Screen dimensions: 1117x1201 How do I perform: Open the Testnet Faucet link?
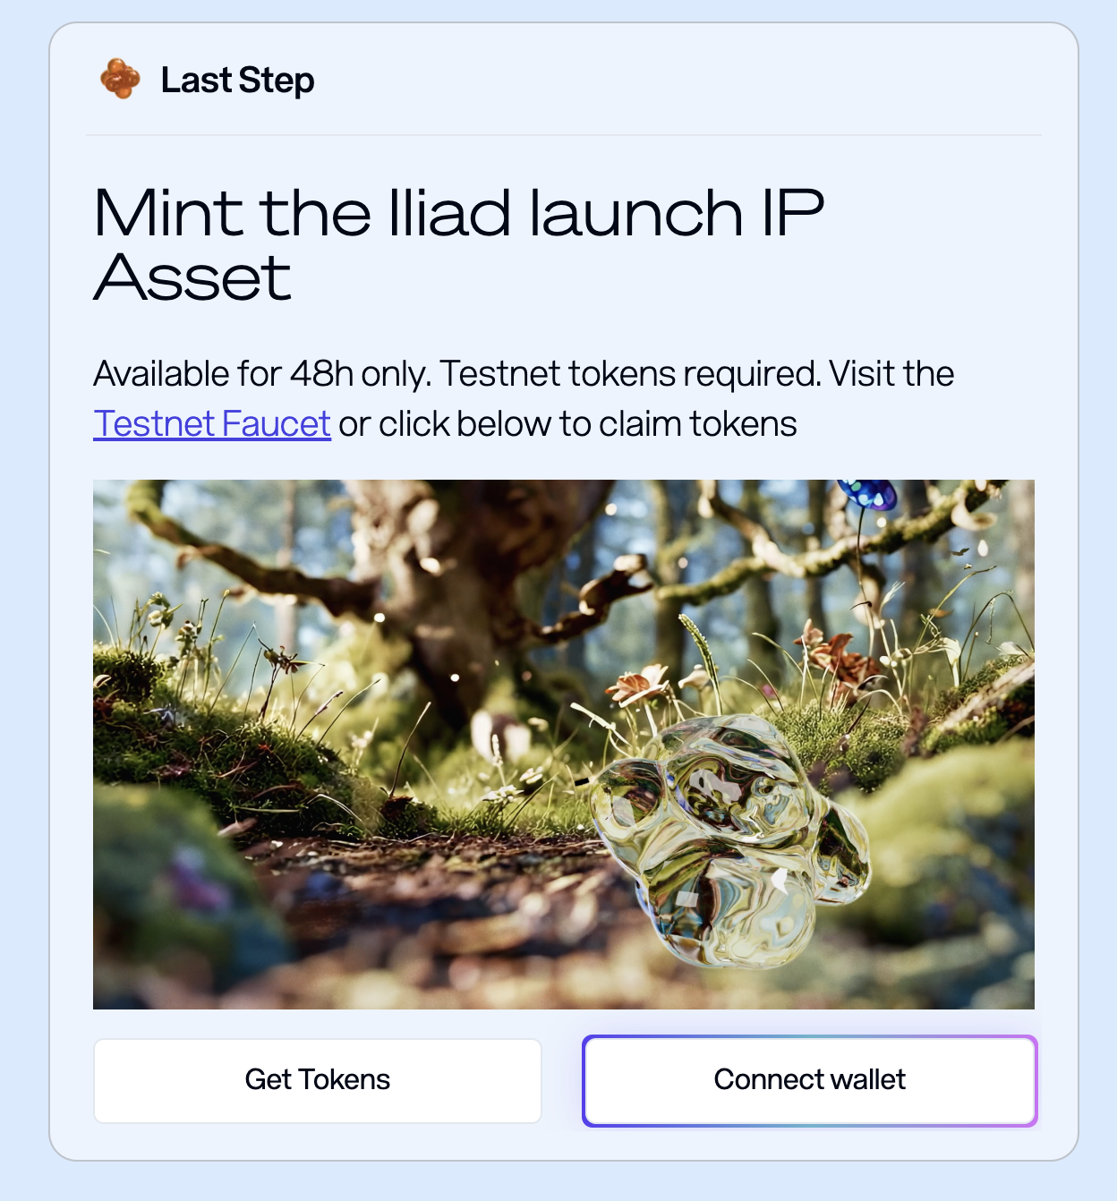point(212,423)
